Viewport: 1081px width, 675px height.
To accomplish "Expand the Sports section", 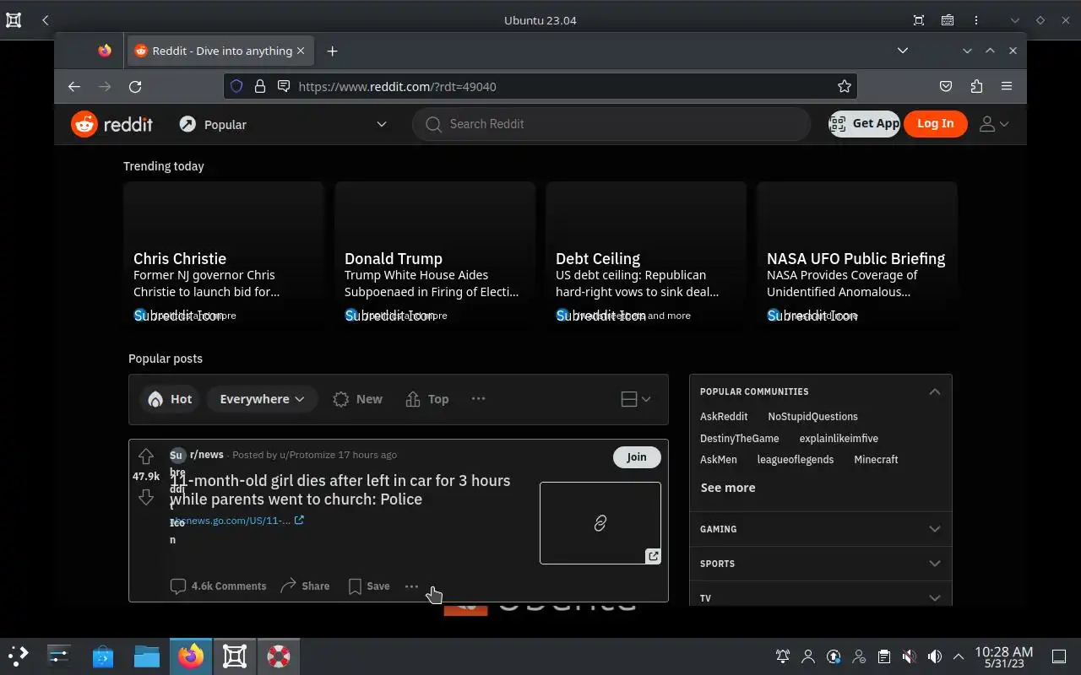I will click(x=820, y=564).
